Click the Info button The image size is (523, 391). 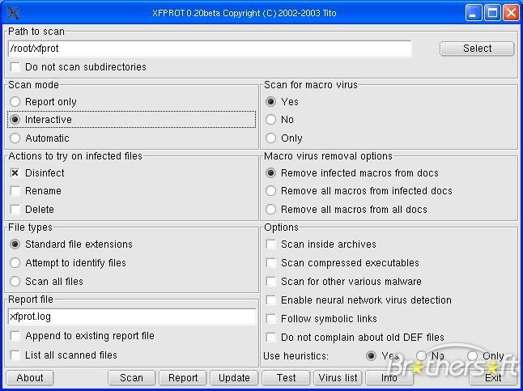389,378
